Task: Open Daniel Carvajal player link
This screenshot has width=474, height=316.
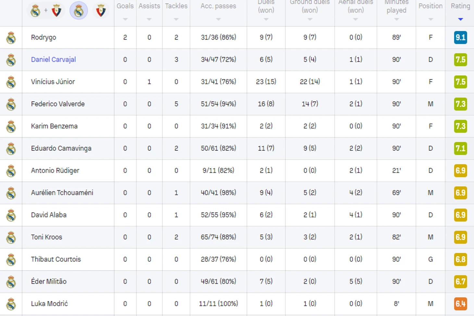Action: tap(53, 60)
